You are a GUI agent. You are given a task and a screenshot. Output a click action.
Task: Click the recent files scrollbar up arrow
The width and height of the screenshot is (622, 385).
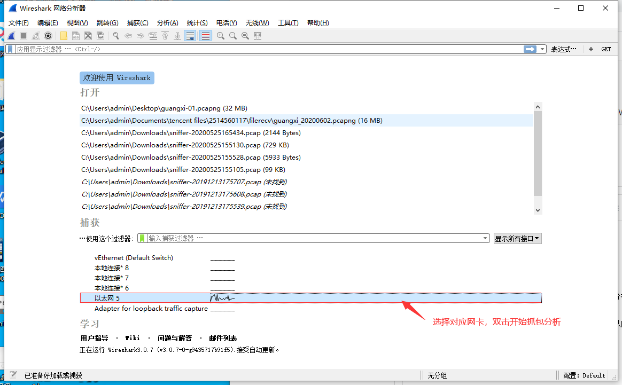(538, 107)
